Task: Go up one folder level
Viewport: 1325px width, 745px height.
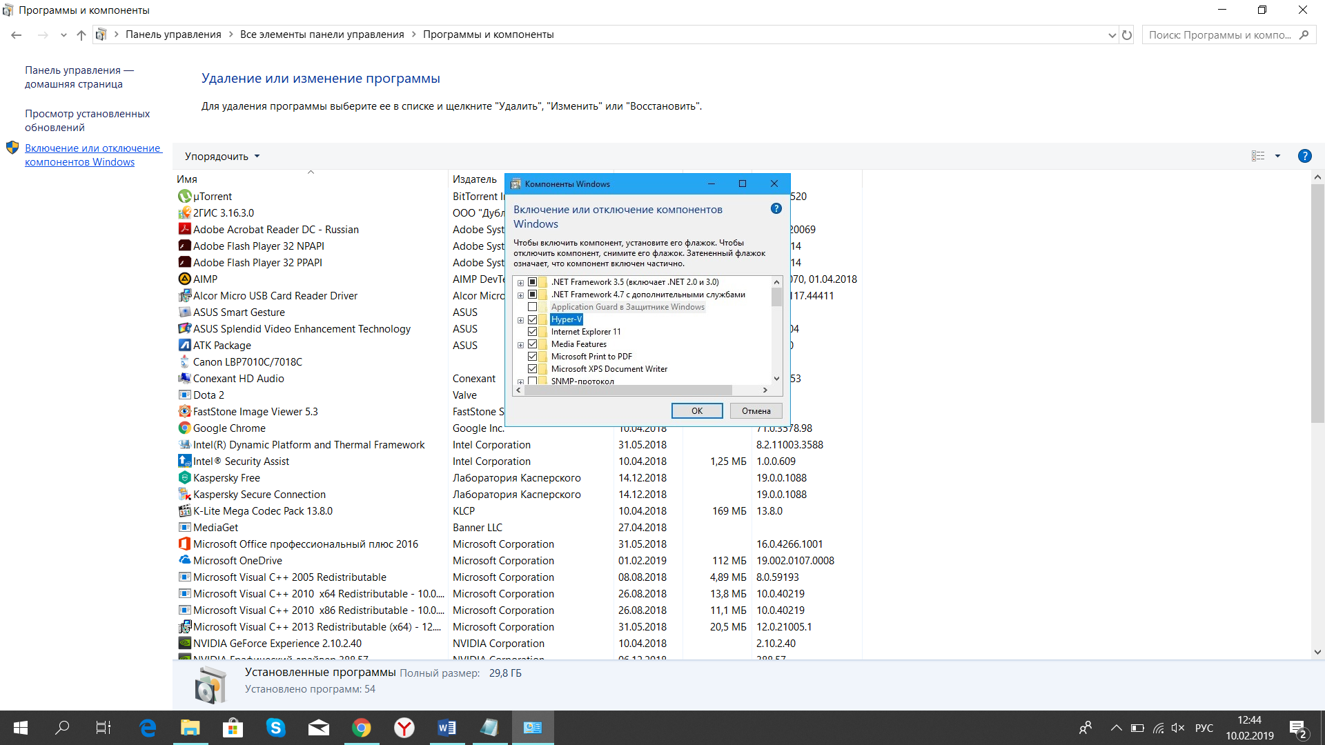Action: (81, 35)
